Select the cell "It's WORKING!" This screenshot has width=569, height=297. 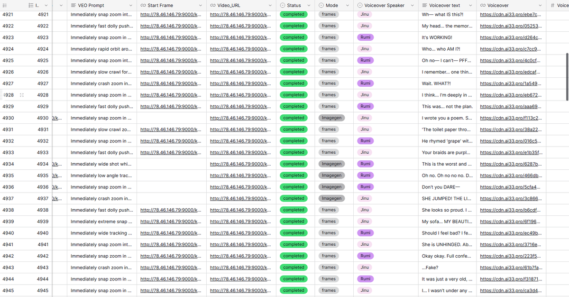pyautogui.click(x=448, y=37)
